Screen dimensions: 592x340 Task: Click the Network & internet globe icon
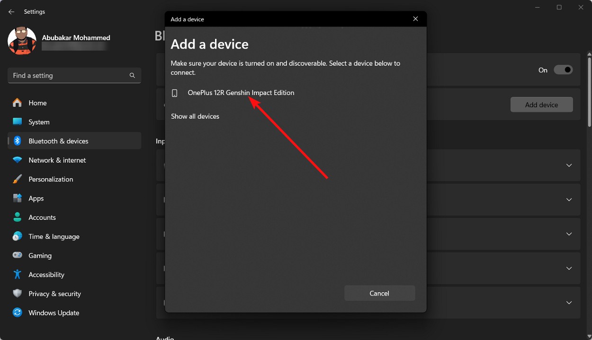(x=18, y=160)
